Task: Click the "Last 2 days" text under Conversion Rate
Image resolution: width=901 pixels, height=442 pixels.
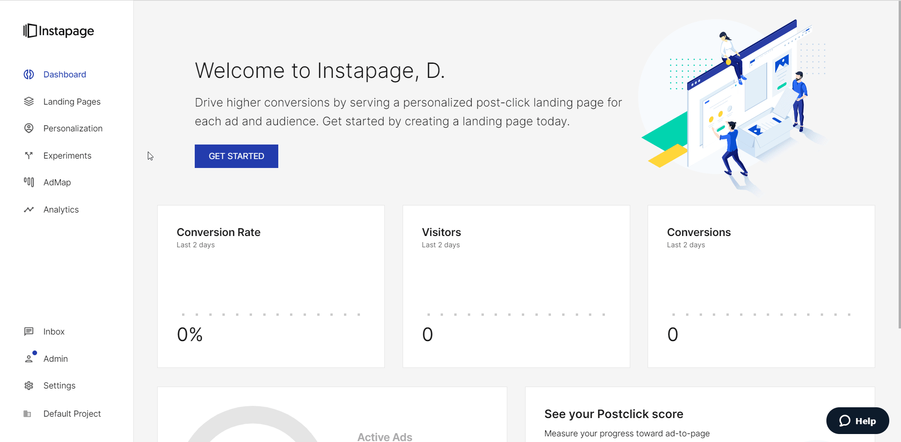Action: pos(196,245)
